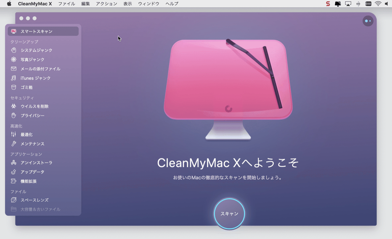This screenshot has height=239, width=392.
Task: Select アップデータ label in the sidebar
Action: click(x=32, y=172)
